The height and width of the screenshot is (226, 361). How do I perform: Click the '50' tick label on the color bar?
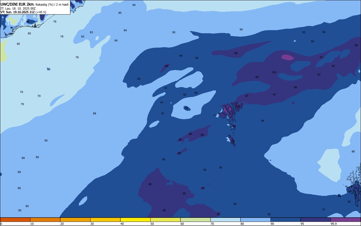[x=152, y=224]
